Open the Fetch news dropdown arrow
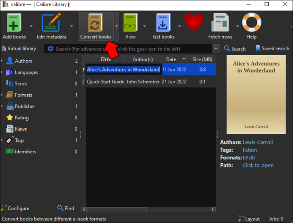 pos(237,26)
